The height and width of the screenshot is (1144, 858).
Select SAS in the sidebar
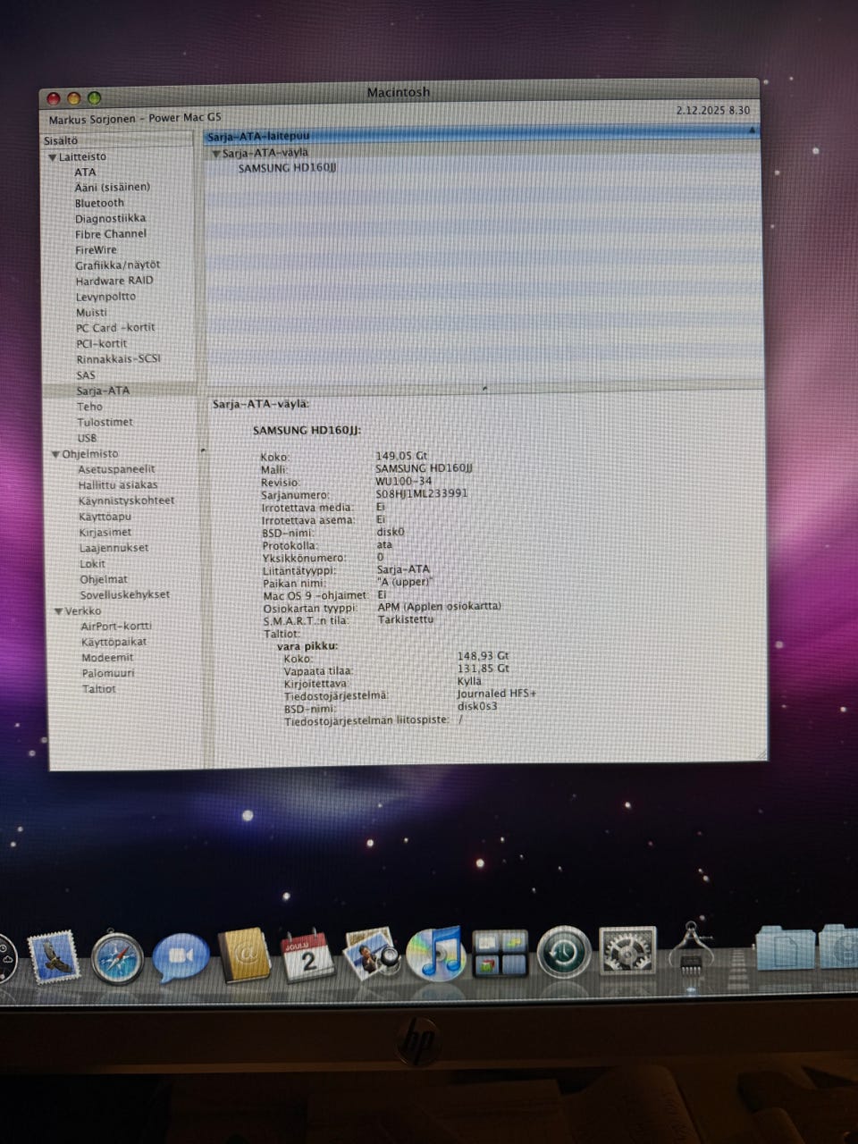click(86, 375)
